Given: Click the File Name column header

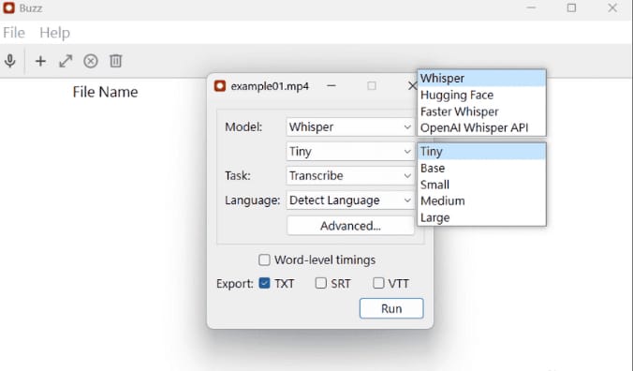Looking at the screenshot, I should click(105, 92).
